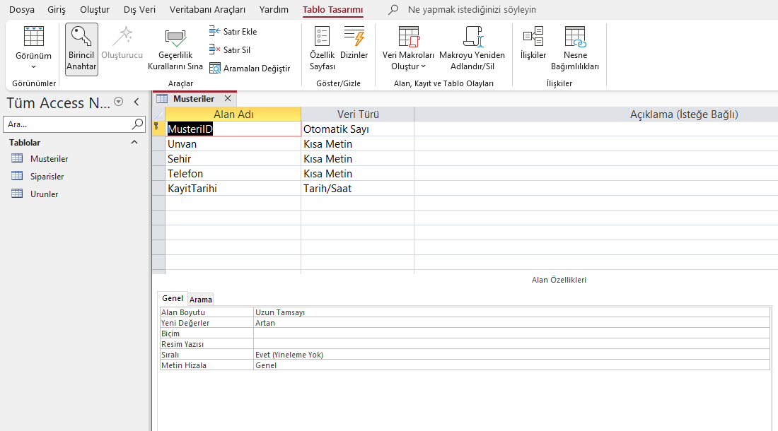Viewport: 778px width, 431px height.
Task: Select the Musteriler table in navigation
Action: point(49,158)
